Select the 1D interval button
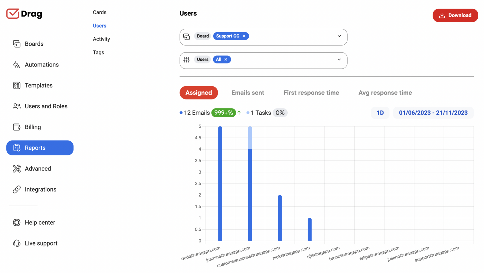The height and width of the screenshot is (273, 484). click(380, 113)
